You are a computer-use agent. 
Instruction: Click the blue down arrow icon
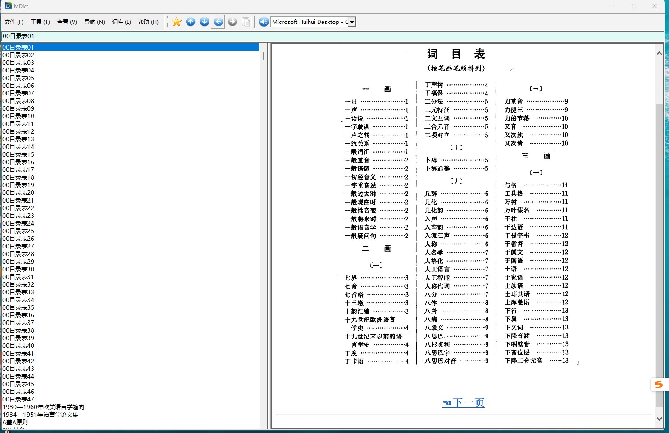(205, 22)
